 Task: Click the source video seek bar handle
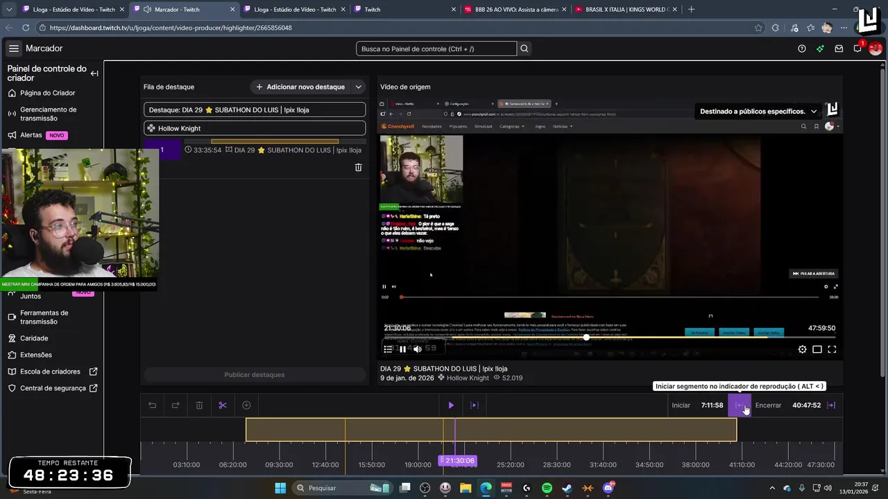[x=586, y=338]
